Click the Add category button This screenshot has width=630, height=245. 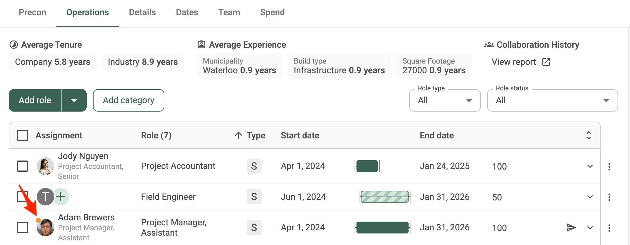click(x=128, y=100)
